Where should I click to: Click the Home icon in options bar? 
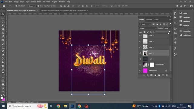tap(4, 6)
